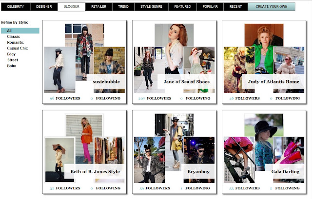This screenshot has height=199, width=312.
Task: Go to the Popular tab
Action: click(x=210, y=6)
